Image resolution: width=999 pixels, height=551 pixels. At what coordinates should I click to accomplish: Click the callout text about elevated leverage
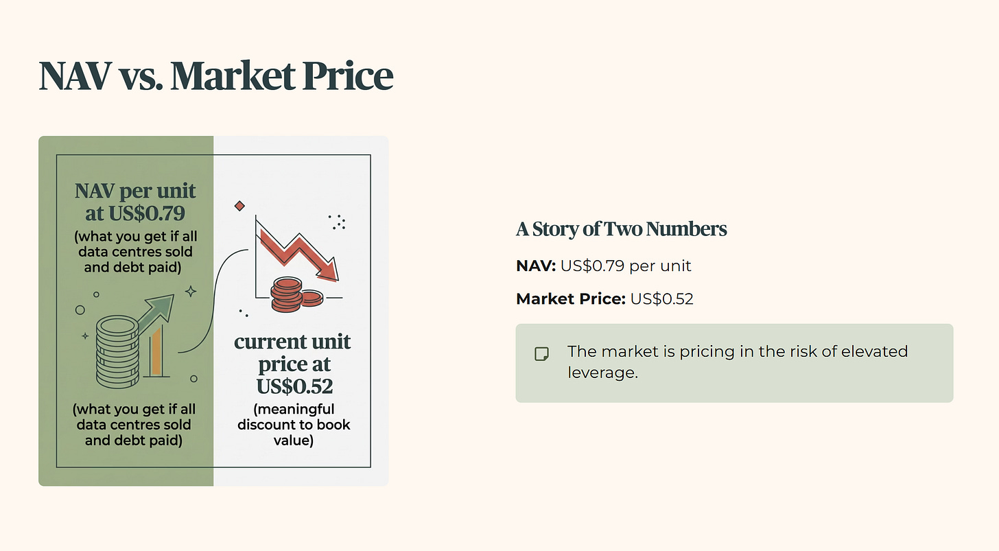pos(738,362)
